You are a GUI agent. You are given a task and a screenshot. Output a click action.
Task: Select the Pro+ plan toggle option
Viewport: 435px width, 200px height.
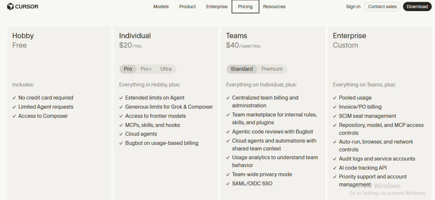click(x=146, y=69)
